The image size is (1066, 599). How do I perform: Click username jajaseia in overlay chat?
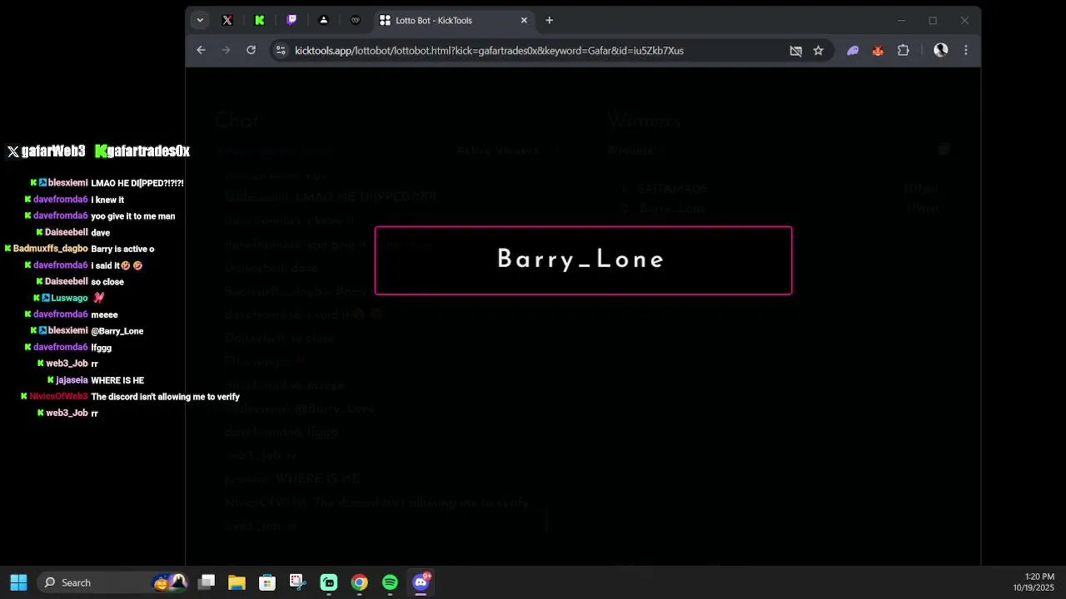tap(72, 380)
